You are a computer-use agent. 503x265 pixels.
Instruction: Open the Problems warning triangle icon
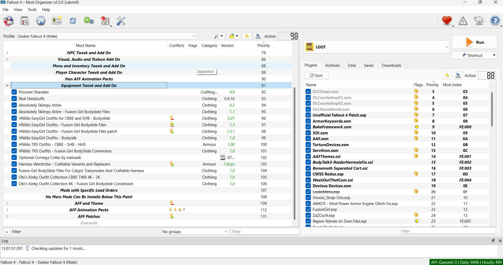(463, 21)
